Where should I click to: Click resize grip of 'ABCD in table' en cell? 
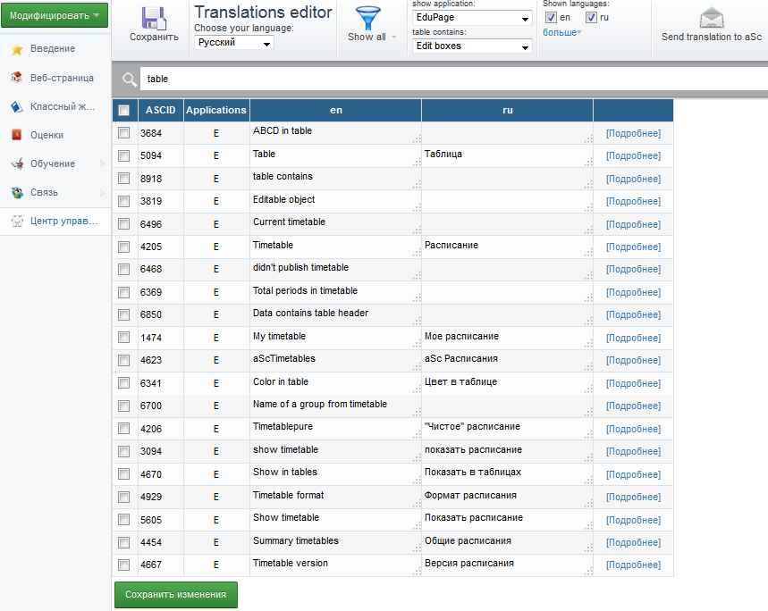pyautogui.click(x=417, y=139)
